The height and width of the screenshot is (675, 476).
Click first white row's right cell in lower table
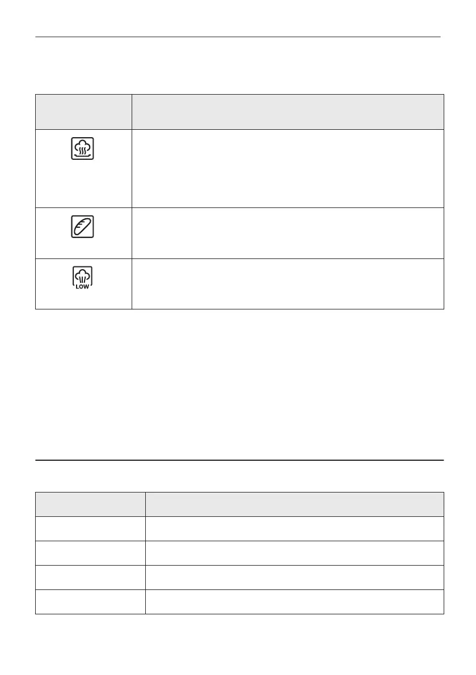click(294, 528)
